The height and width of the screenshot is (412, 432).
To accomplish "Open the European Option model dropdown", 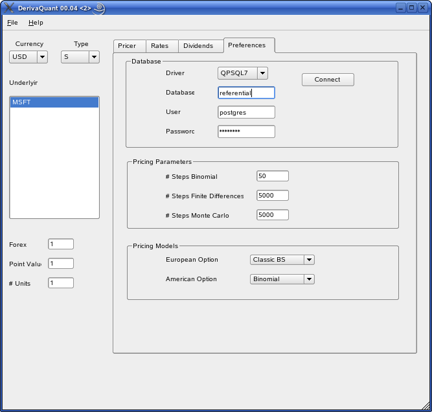I will 282,260.
